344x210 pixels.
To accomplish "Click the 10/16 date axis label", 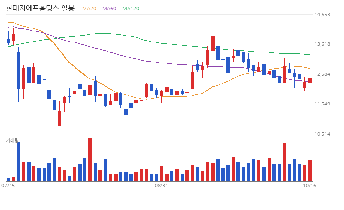I will [x=310, y=186].
